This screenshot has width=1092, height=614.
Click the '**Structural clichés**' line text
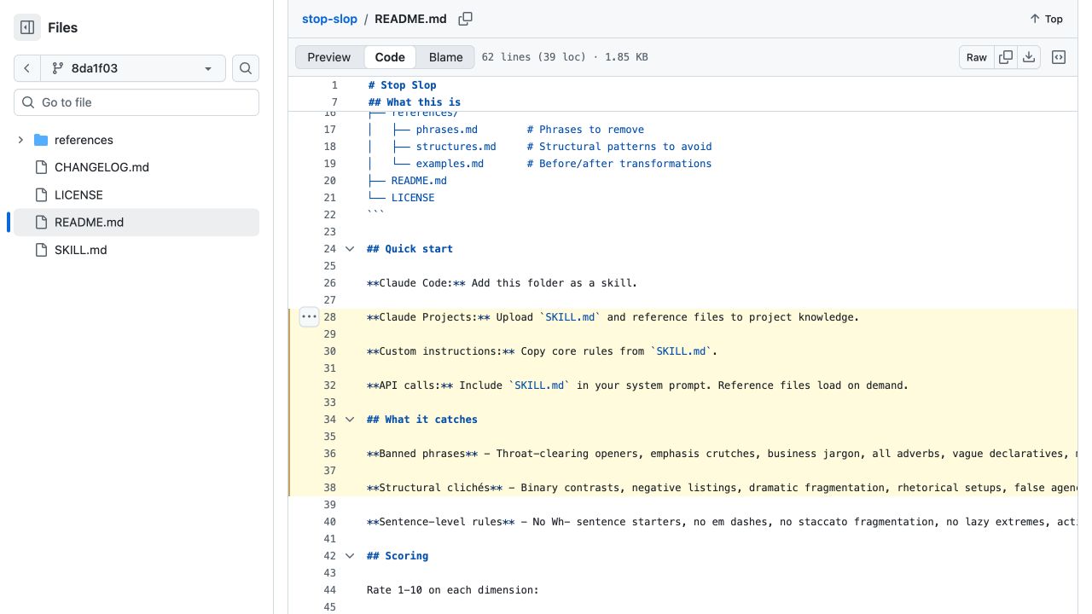(723, 488)
